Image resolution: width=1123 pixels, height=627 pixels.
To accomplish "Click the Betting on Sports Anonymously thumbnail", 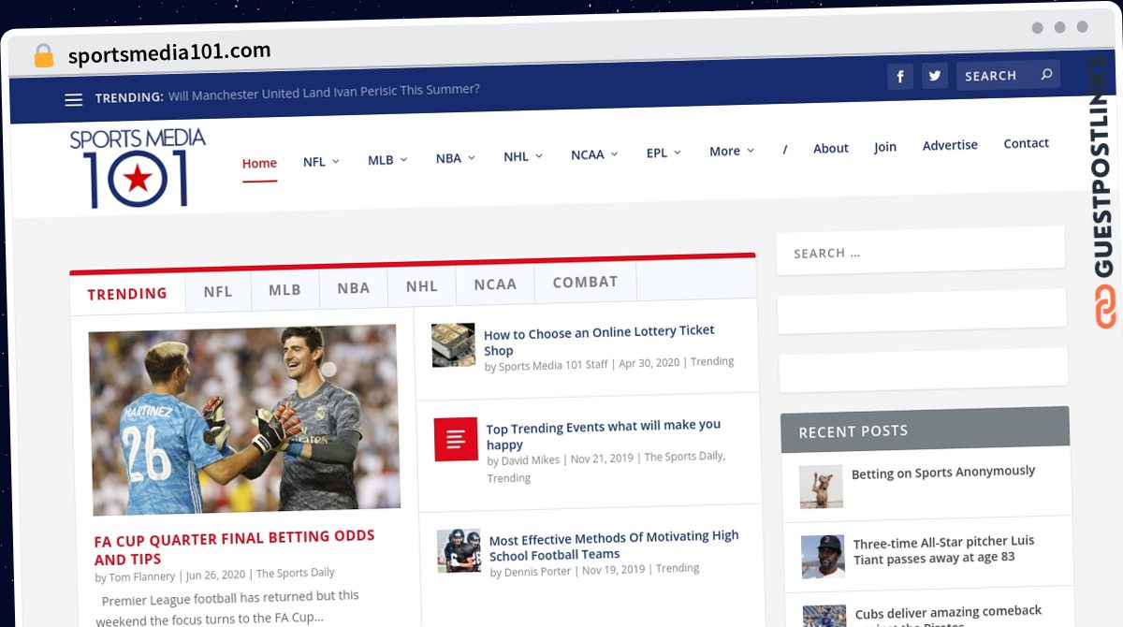I will point(821,487).
